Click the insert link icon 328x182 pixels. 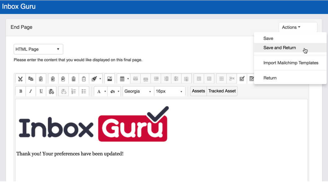tap(51, 91)
